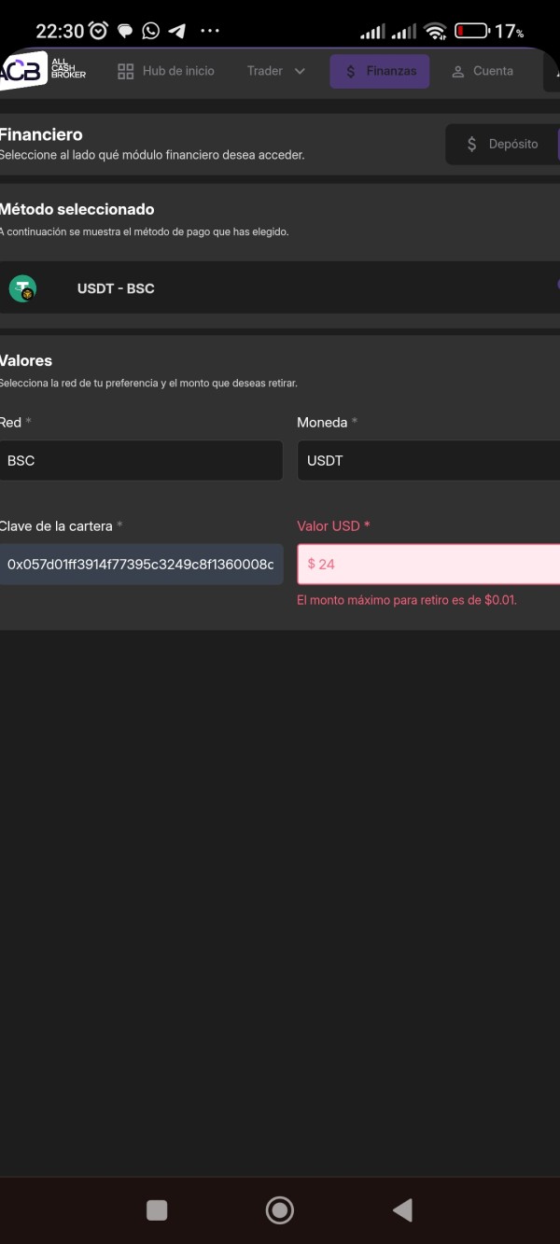Open the Cuenta menu item

482,71
